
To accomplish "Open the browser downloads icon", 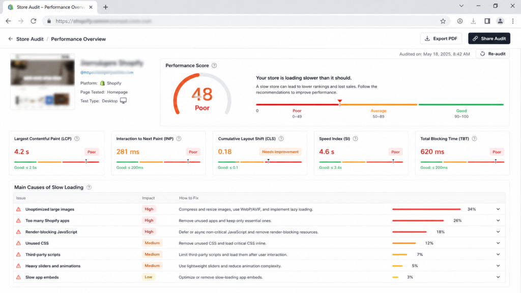I will [473, 21].
